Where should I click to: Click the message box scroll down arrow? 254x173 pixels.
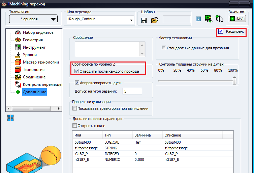pos(142,54)
